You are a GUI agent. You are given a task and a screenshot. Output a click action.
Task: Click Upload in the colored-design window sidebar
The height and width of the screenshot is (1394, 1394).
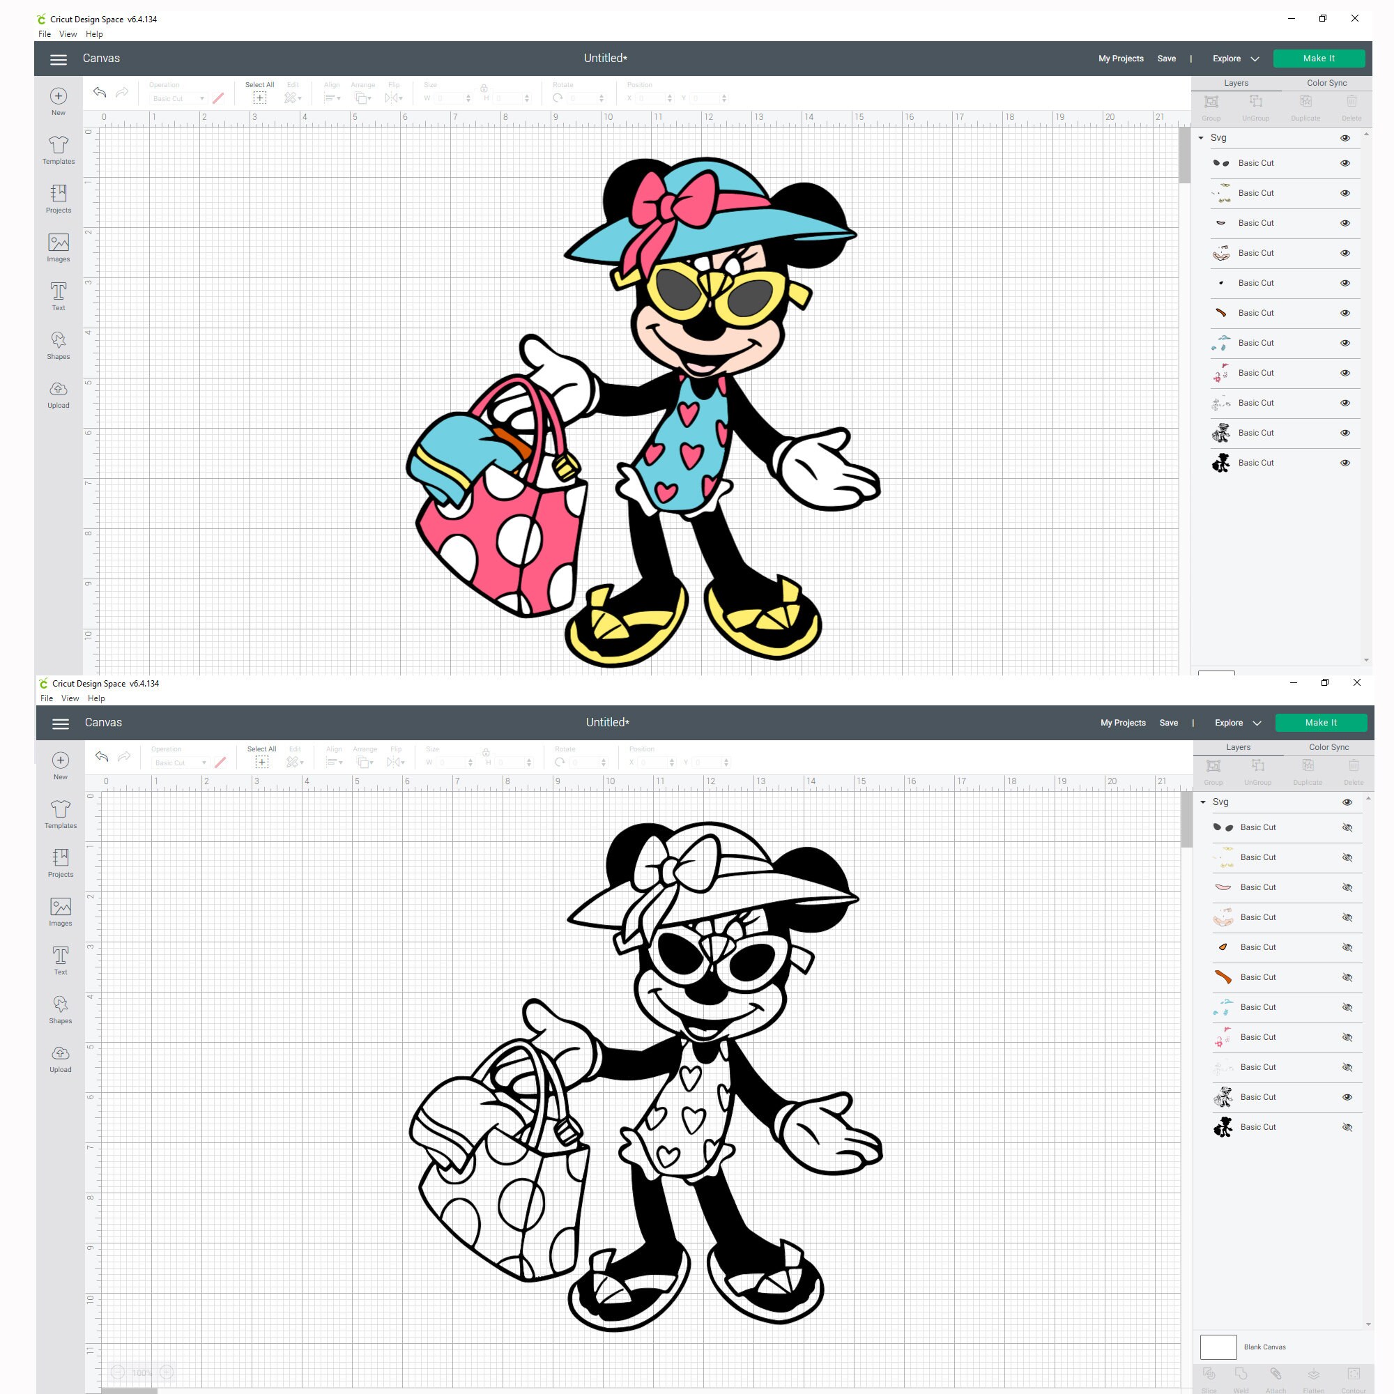coord(59,394)
